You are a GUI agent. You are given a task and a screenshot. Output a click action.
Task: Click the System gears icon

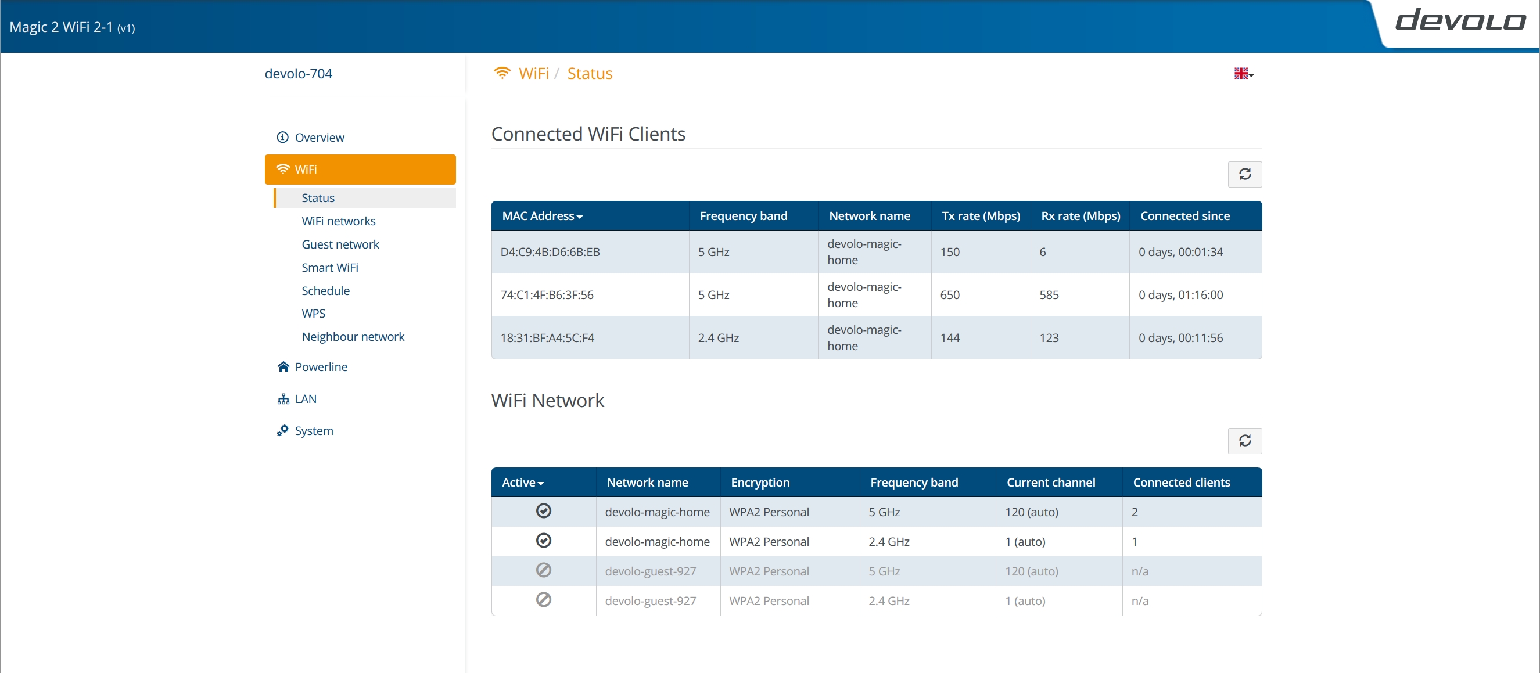tap(282, 431)
